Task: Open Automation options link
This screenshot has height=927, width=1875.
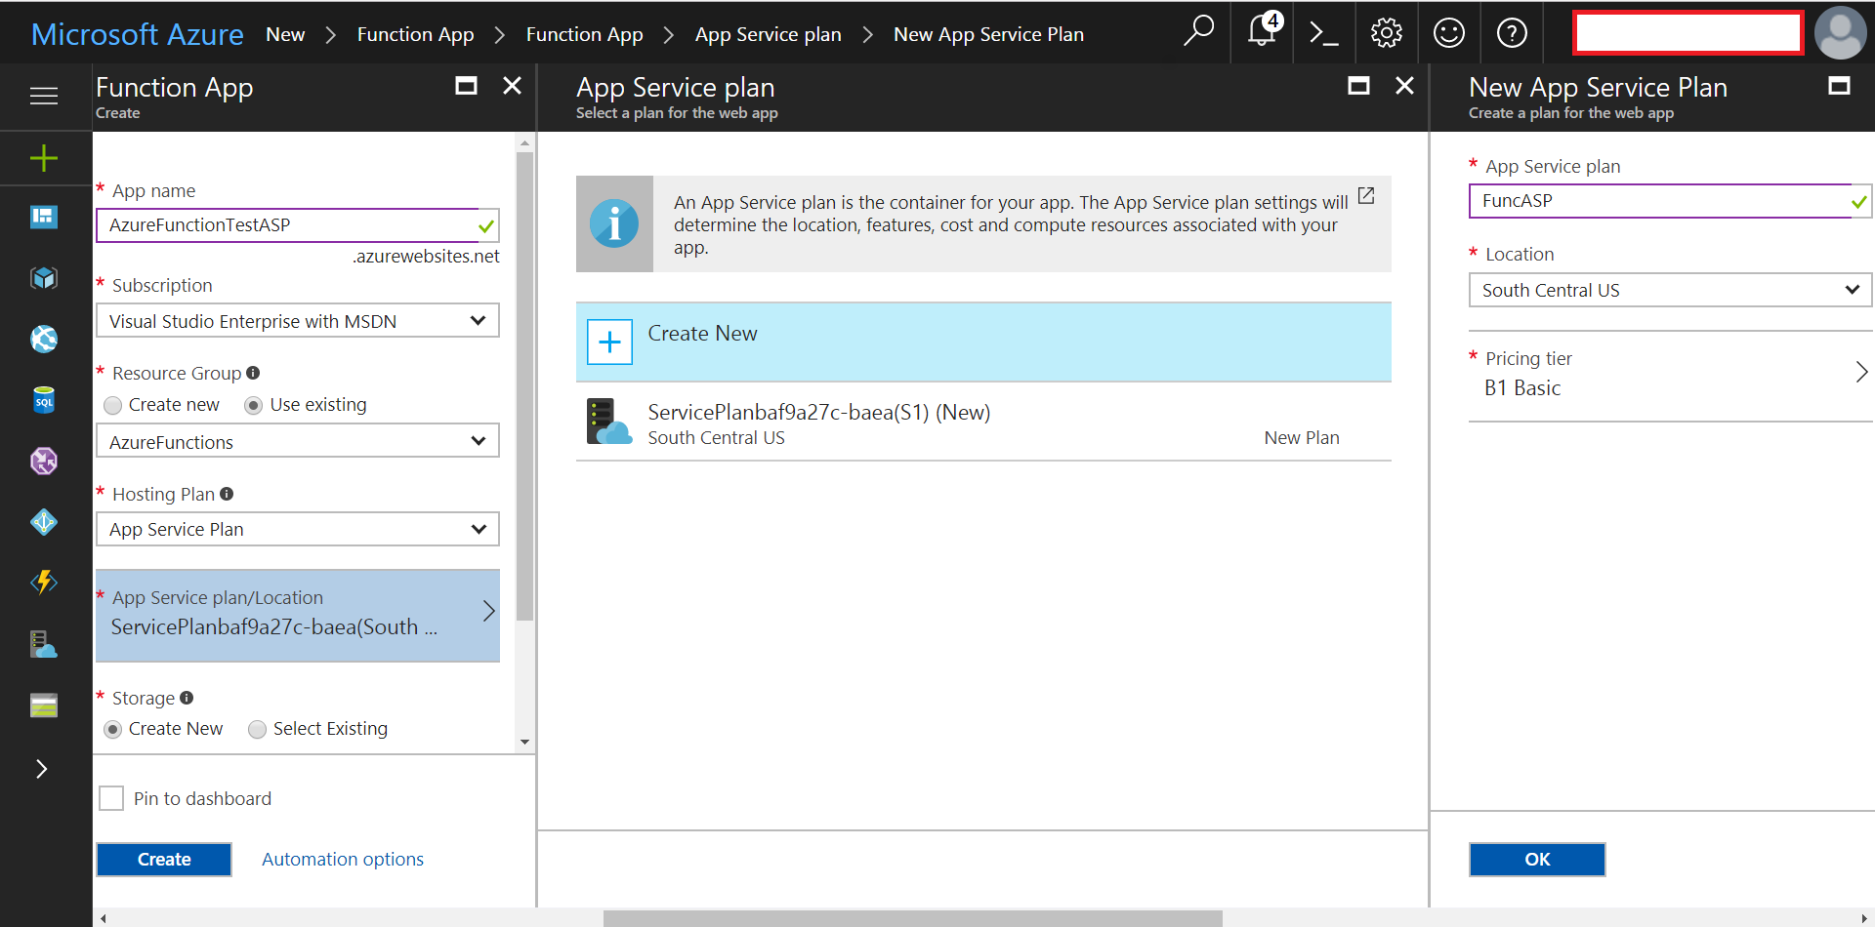Action: [343, 860]
